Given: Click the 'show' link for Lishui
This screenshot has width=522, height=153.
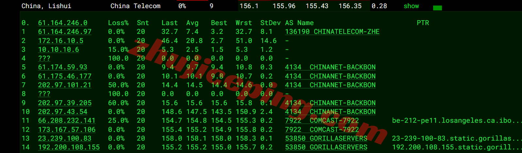Looking at the screenshot, I should tap(411, 6).
